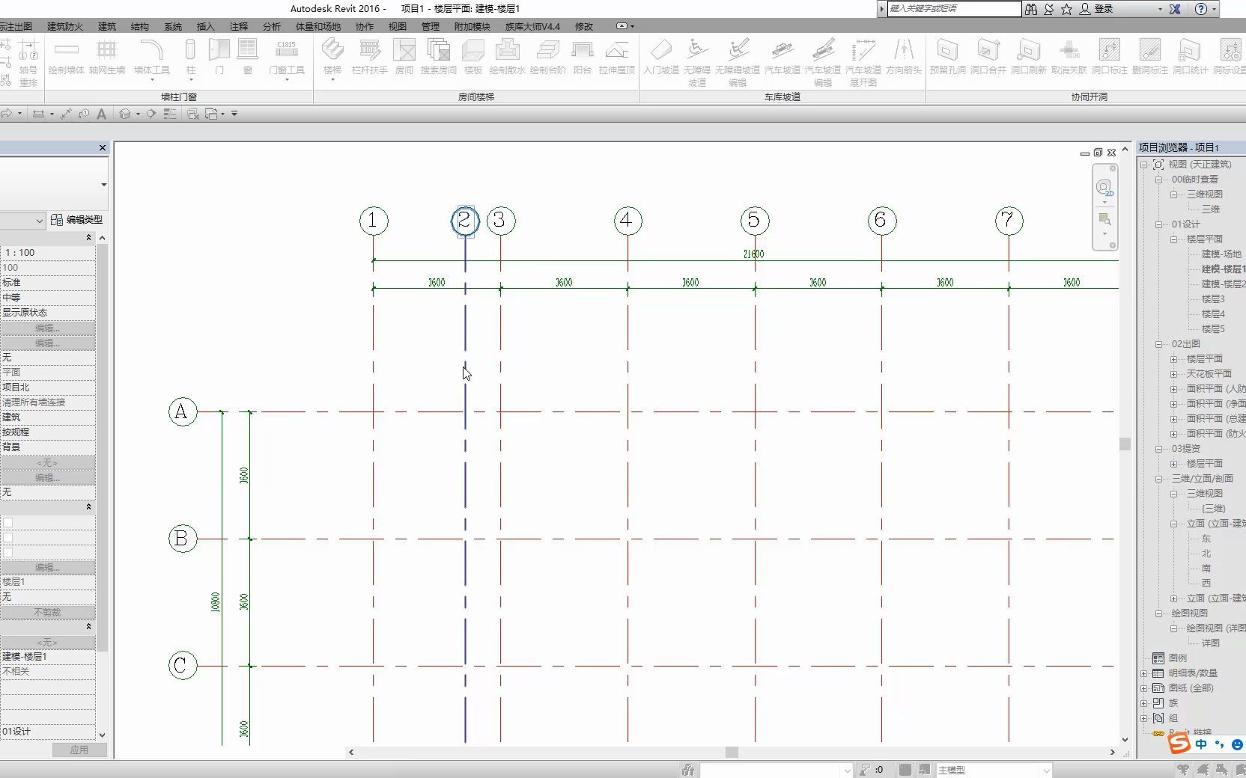1246x778 pixels.
Task: Expand the 明细表/数量 node
Action: pyautogui.click(x=1144, y=673)
